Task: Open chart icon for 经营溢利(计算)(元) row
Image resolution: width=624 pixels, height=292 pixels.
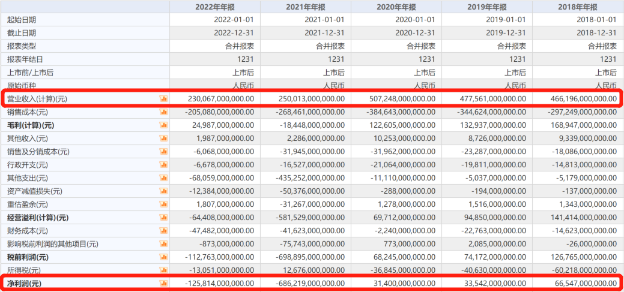Action: pos(163,217)
